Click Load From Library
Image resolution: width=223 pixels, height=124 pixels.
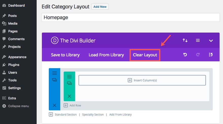106,55
